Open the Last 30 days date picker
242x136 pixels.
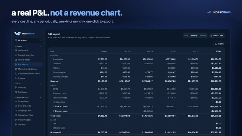click(217, 36)
